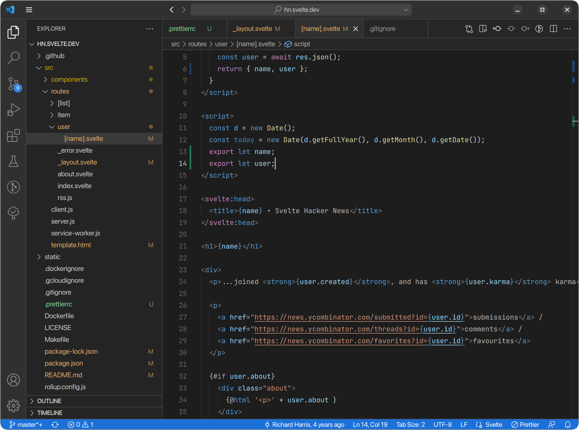Click the notifications bell in status bar

pos(567,425)
